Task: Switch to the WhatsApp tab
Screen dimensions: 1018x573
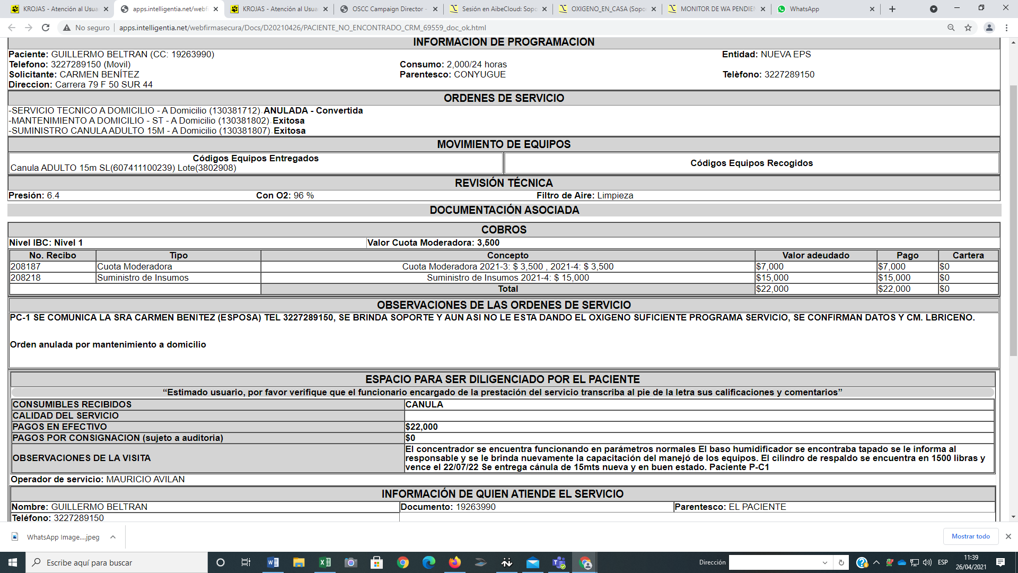Action: click(825, 9)
